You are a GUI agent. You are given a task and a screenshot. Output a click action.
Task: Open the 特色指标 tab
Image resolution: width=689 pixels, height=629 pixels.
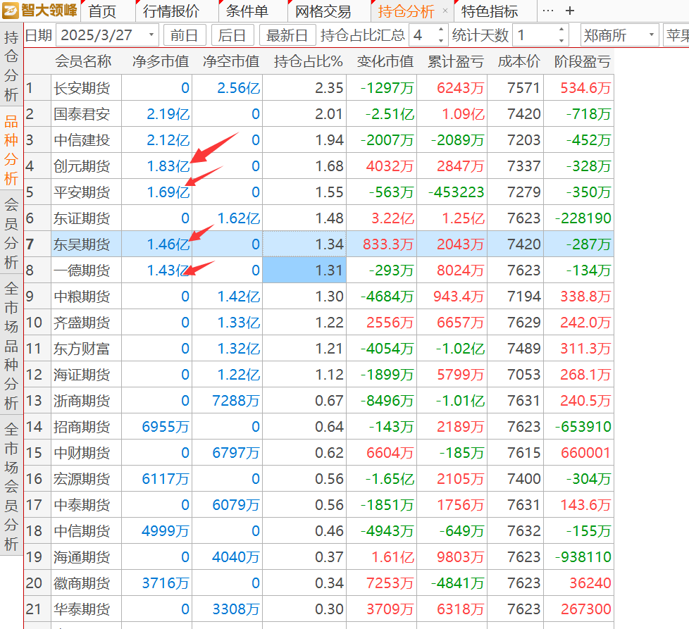pos(490,11)
